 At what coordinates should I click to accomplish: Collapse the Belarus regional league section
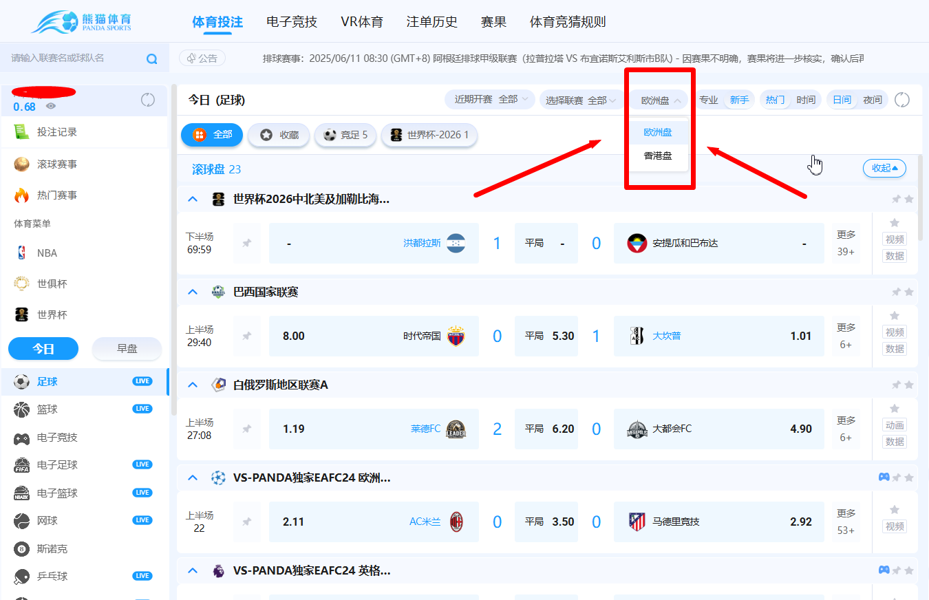click(193, 385)
